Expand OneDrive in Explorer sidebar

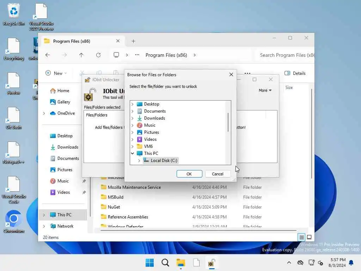(x=44, y=113)
